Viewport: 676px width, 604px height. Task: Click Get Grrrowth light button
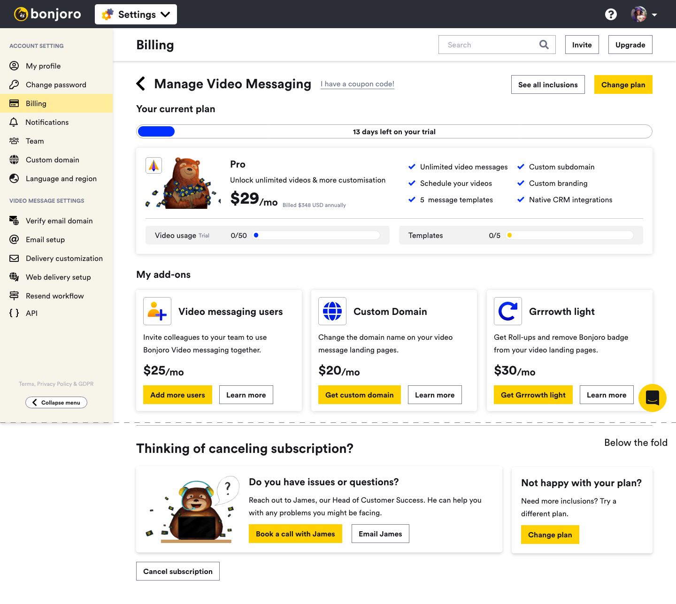(533, 395)
